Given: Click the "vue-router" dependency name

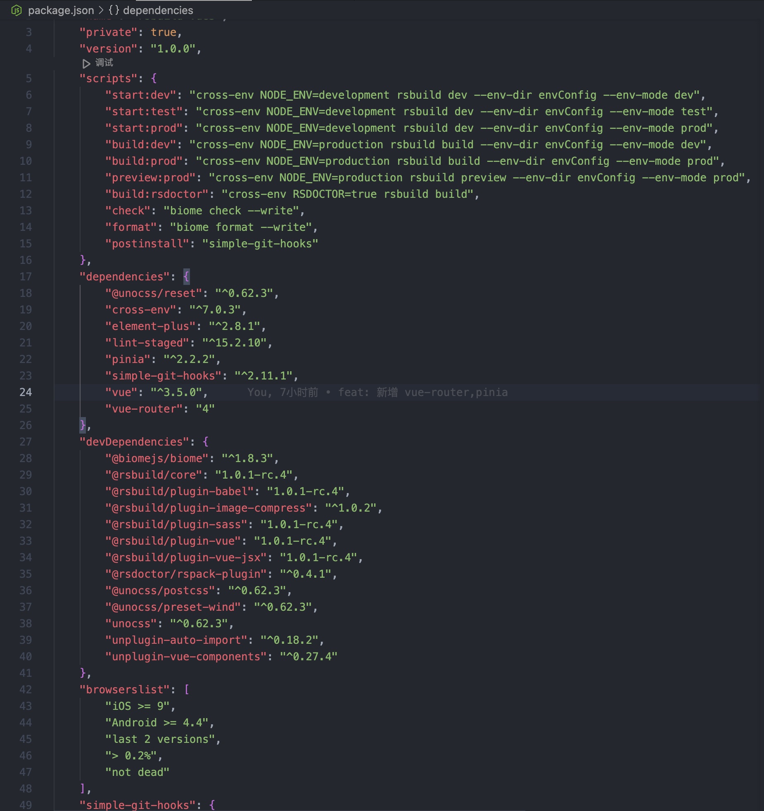Looking at the screenshot, I should [144, 409].
